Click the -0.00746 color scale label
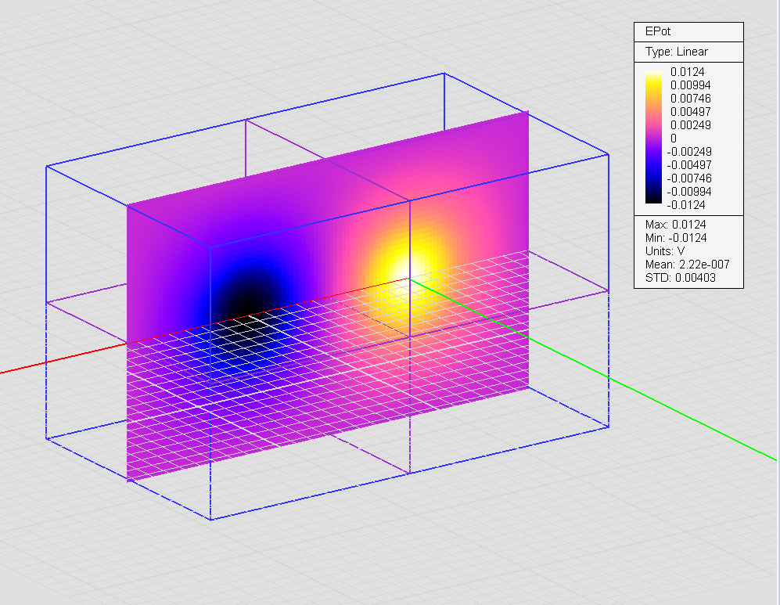The width and height of the screenshot is (780, 605). [688, 178]
